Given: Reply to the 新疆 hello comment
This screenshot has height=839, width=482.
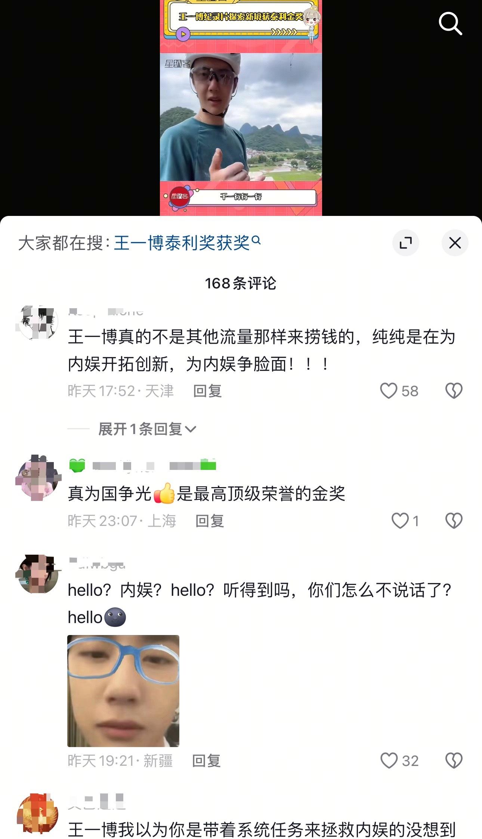Looking at the screenshot, I should pyautogui.click(x=206, y=761).
